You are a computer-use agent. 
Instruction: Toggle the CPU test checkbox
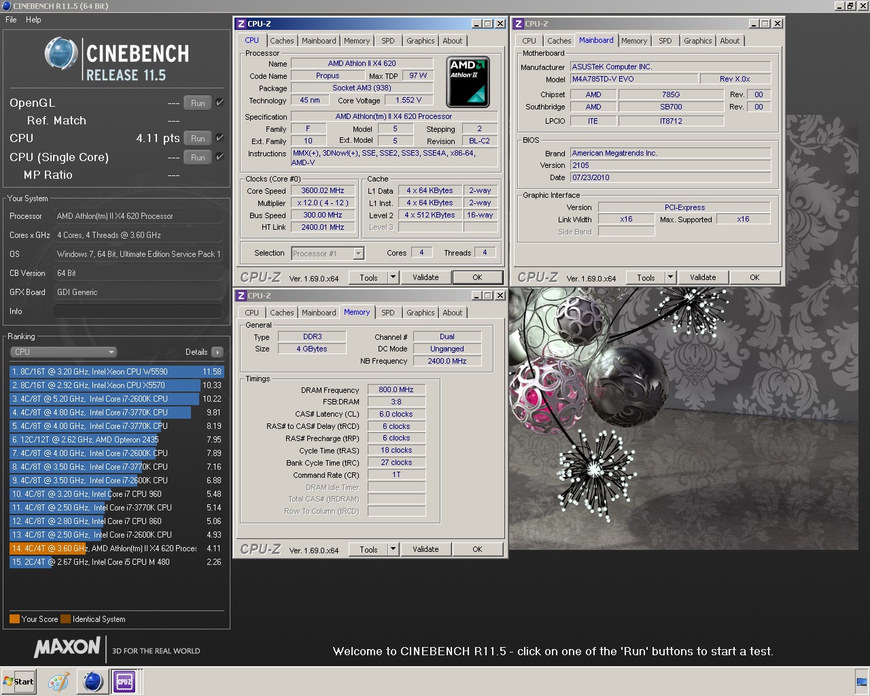[x=220, y=138]
